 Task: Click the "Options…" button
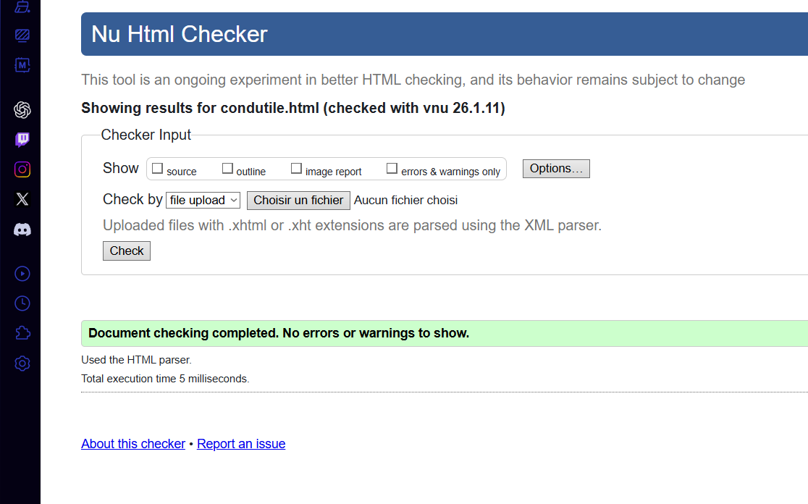pos(556,169)
